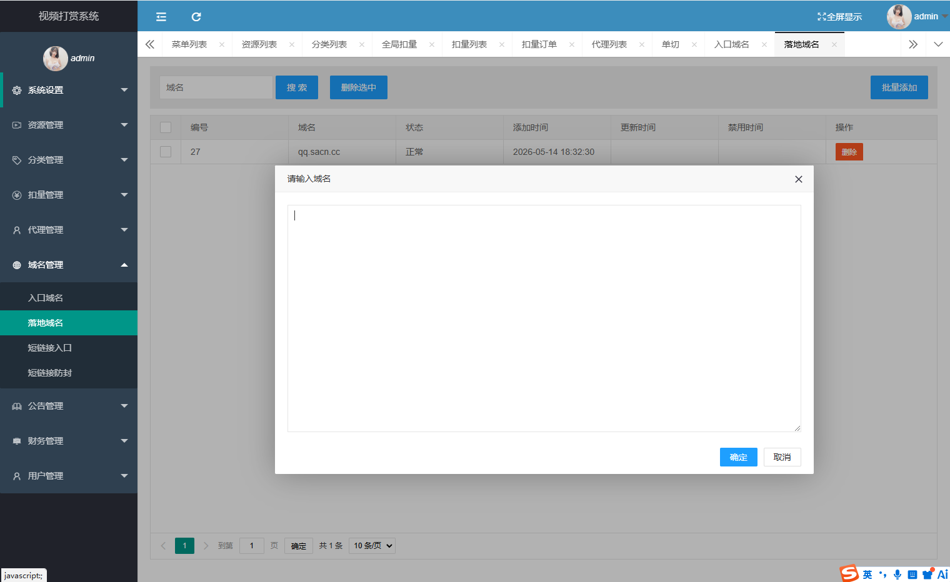Close the 资源列表 tab
Viewport: 950px width, 582px height.
pyautogui.click(x=292, y=45)
